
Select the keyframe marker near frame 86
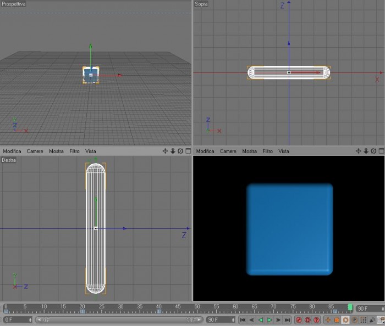(335, 312)
